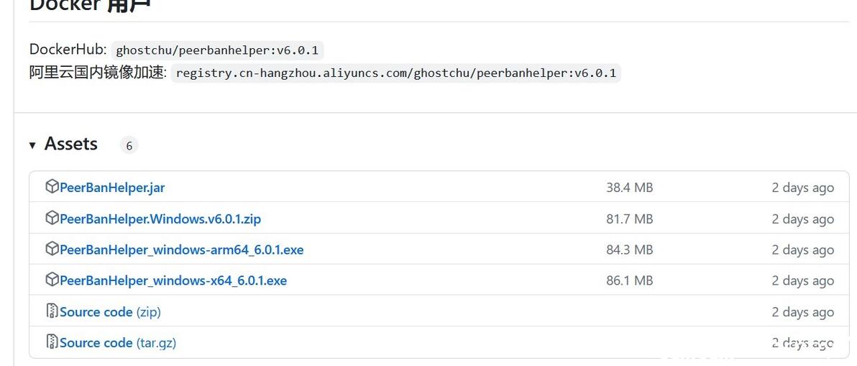Click the assets count badge 6

tap(129, 146)
